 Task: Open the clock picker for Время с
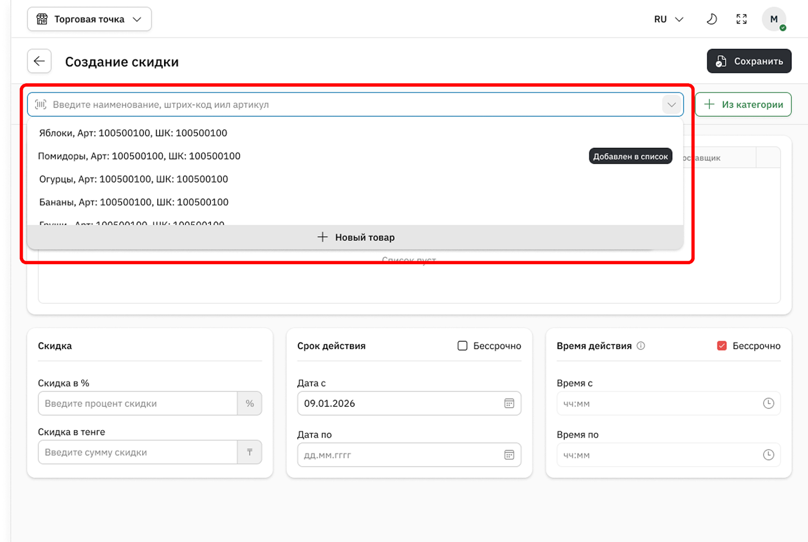tap(768, 404)
